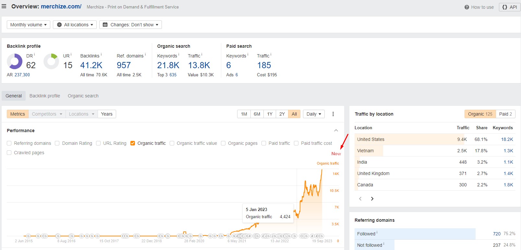Enable the Domain Rating checkbox
The height and width of the screenshot is (250, 521).
tap(57, 143)
